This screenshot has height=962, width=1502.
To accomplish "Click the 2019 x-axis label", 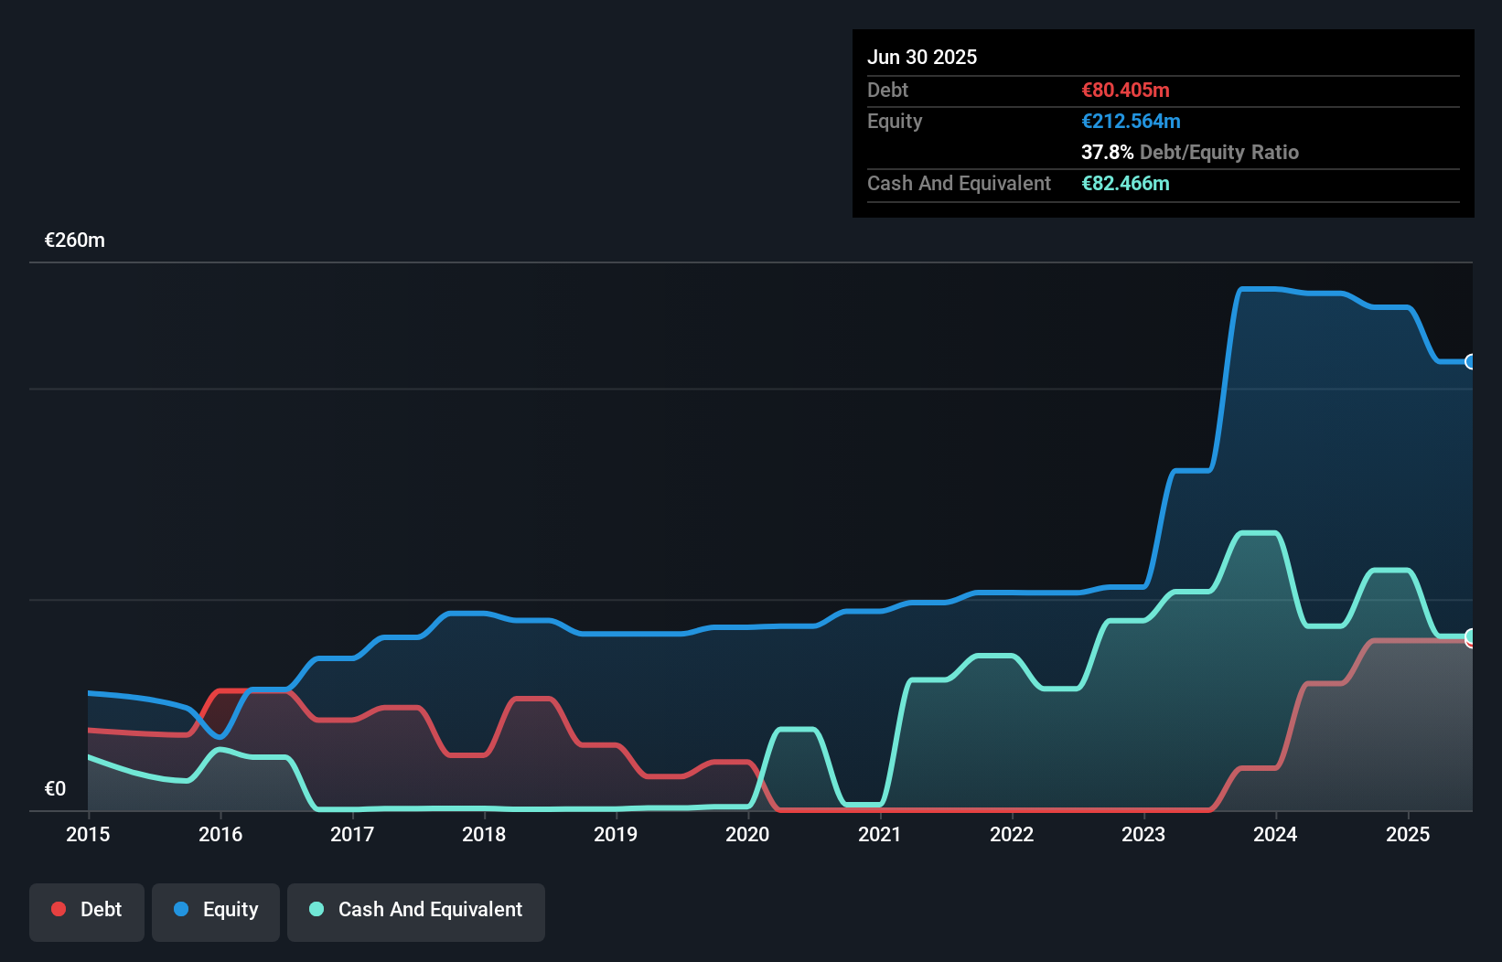I will [x=616, y=834].
